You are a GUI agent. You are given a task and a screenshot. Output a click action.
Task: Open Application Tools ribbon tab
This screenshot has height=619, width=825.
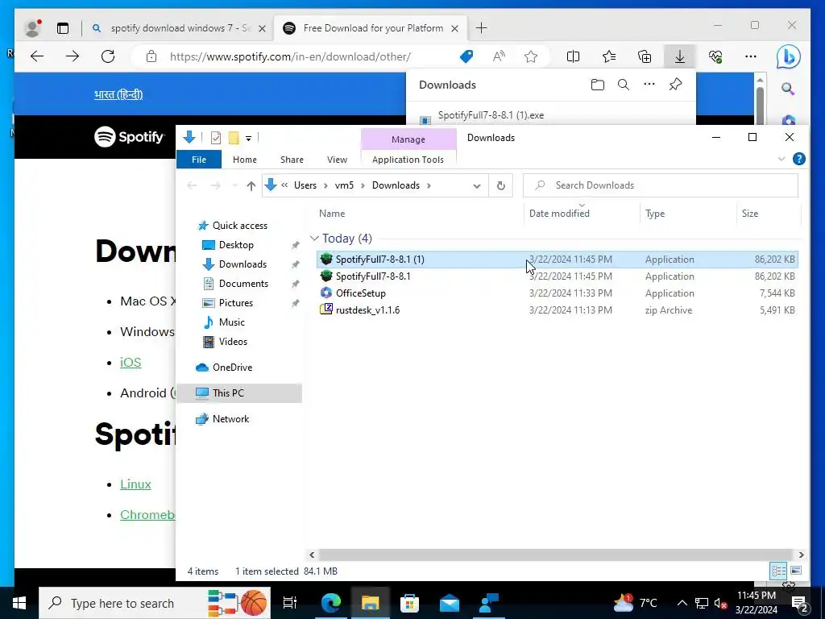[408, 160]
